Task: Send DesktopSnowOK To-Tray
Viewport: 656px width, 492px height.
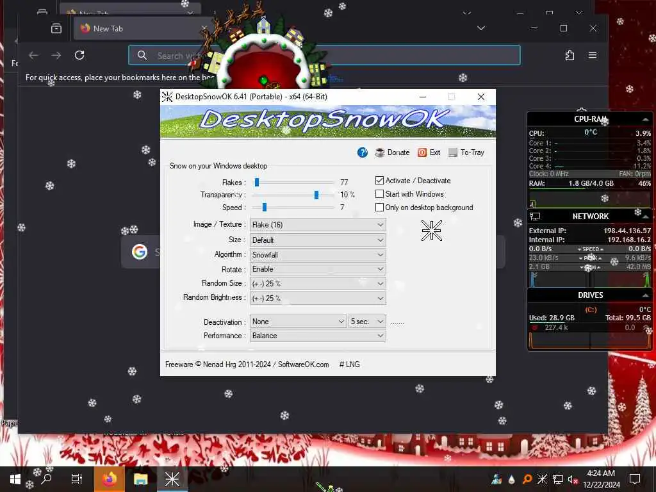Action: [466, 152]
